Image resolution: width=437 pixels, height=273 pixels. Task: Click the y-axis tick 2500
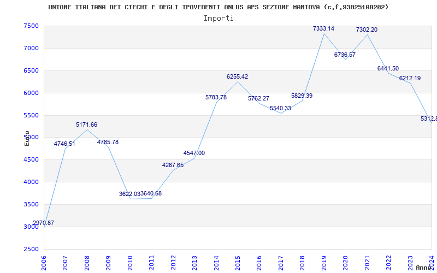[x=31, y=249]
